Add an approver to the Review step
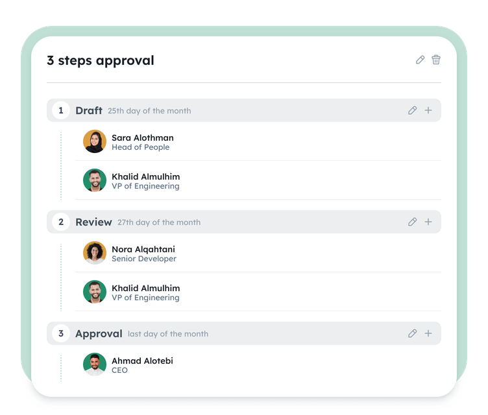Image resolution: width=488 pixels, height=415 pixels. pyautogui.click(x=428, y=222)
